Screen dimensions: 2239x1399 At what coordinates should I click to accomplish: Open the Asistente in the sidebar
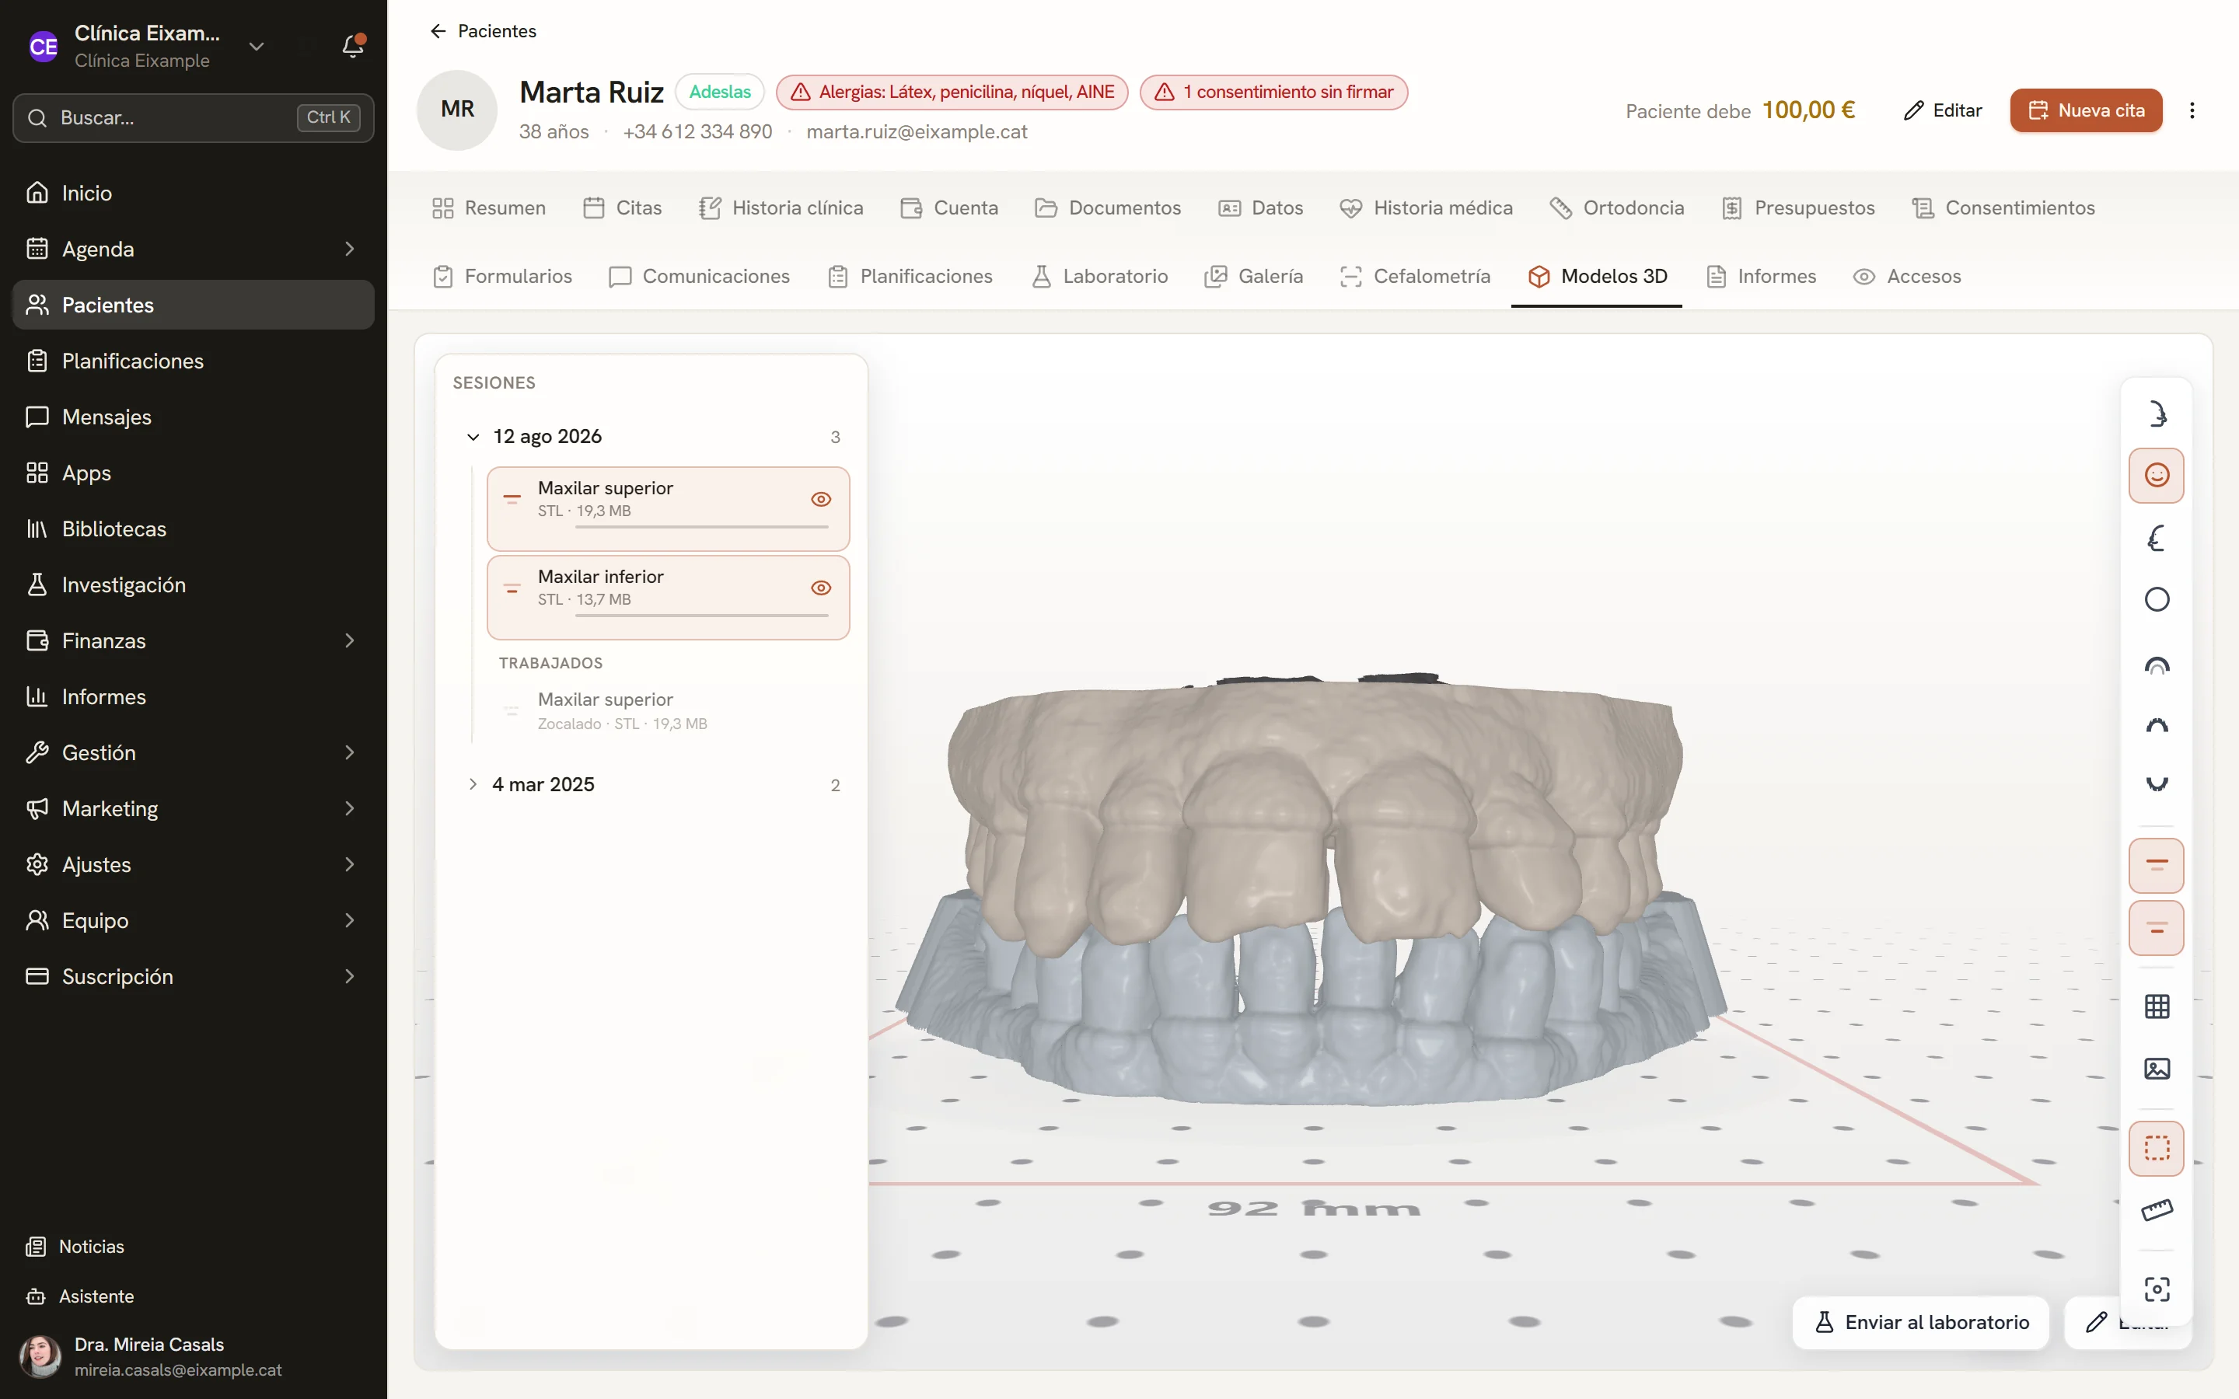coord(194,1296)
